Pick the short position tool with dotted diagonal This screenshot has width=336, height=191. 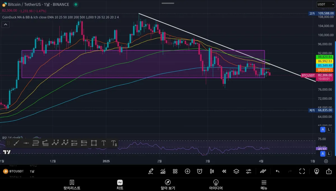coord(84,143)
